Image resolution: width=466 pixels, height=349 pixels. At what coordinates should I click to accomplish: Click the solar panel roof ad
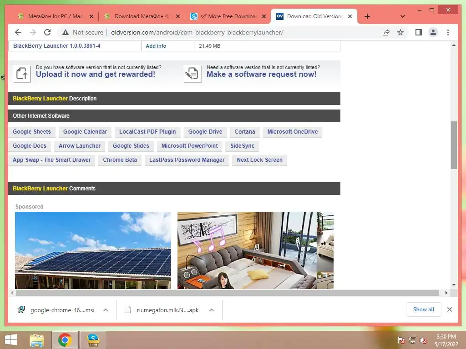click(93, 250)
